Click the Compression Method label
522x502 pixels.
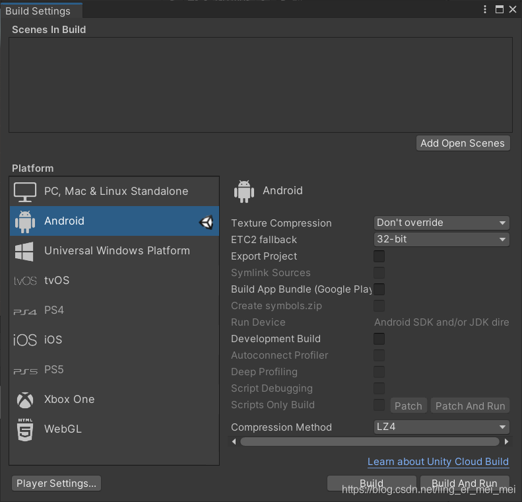pyautogui.click(x=281, y=427)
